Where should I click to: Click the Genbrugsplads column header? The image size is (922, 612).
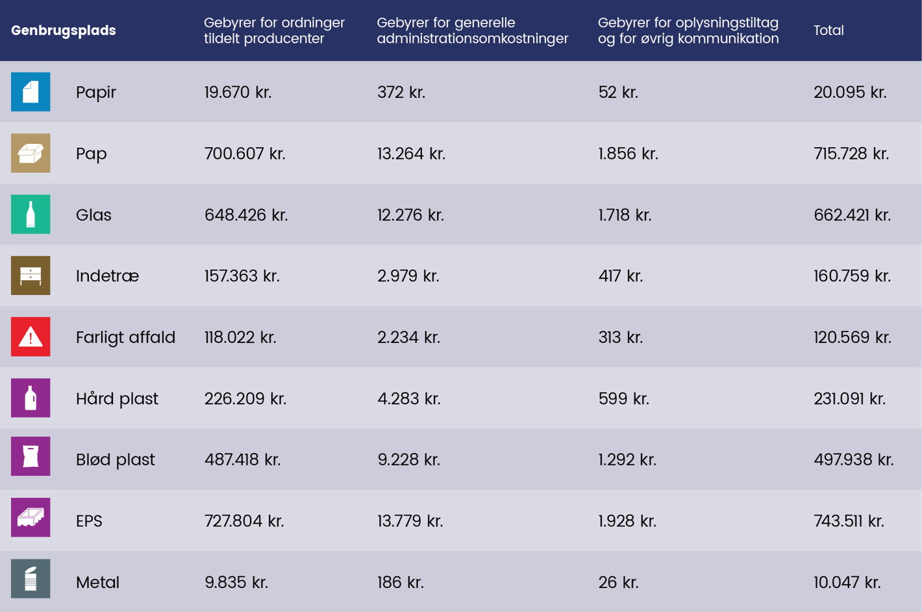point(64,30)
